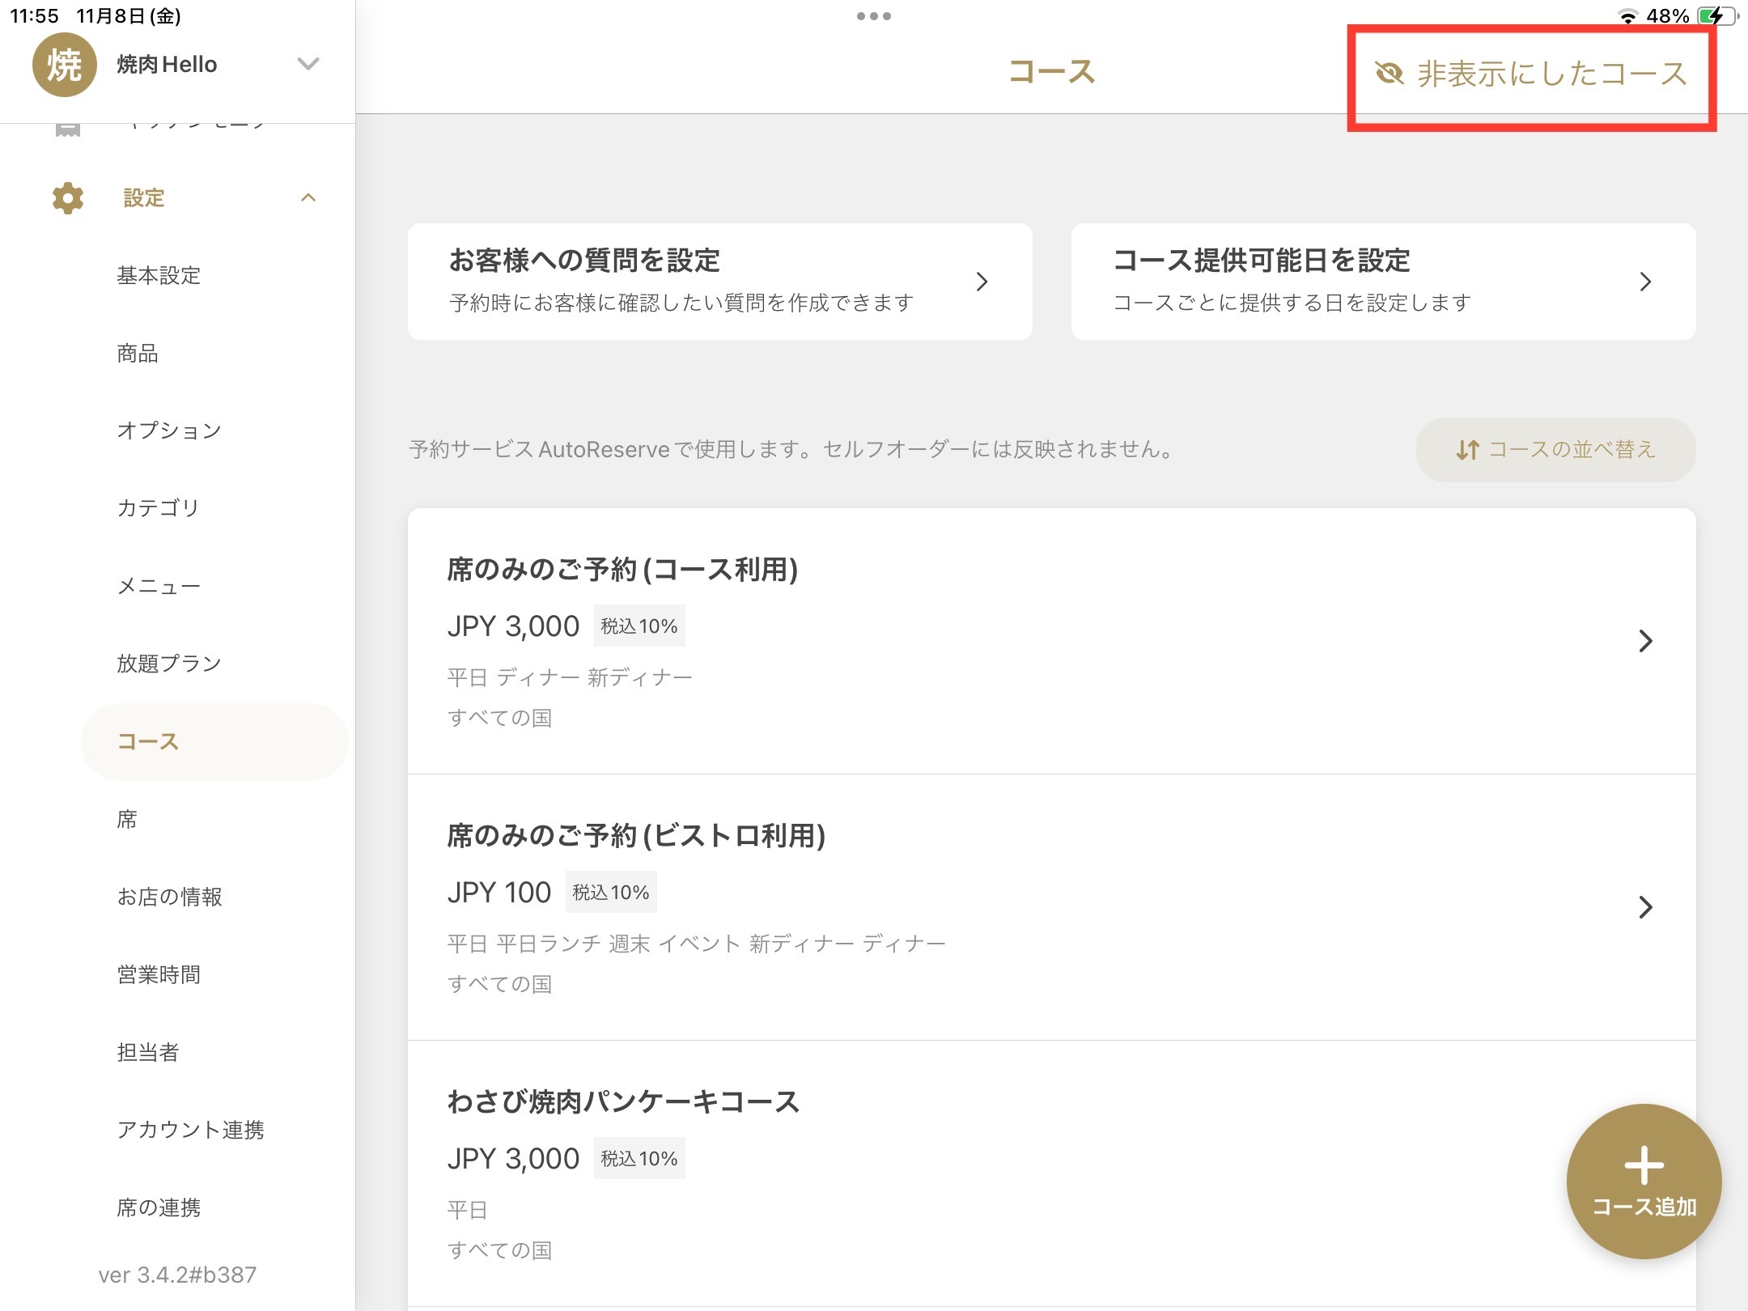Click the コース追加 floating button
The width and height of the screenshot is (1748, 1311).
point(1644,1182)
